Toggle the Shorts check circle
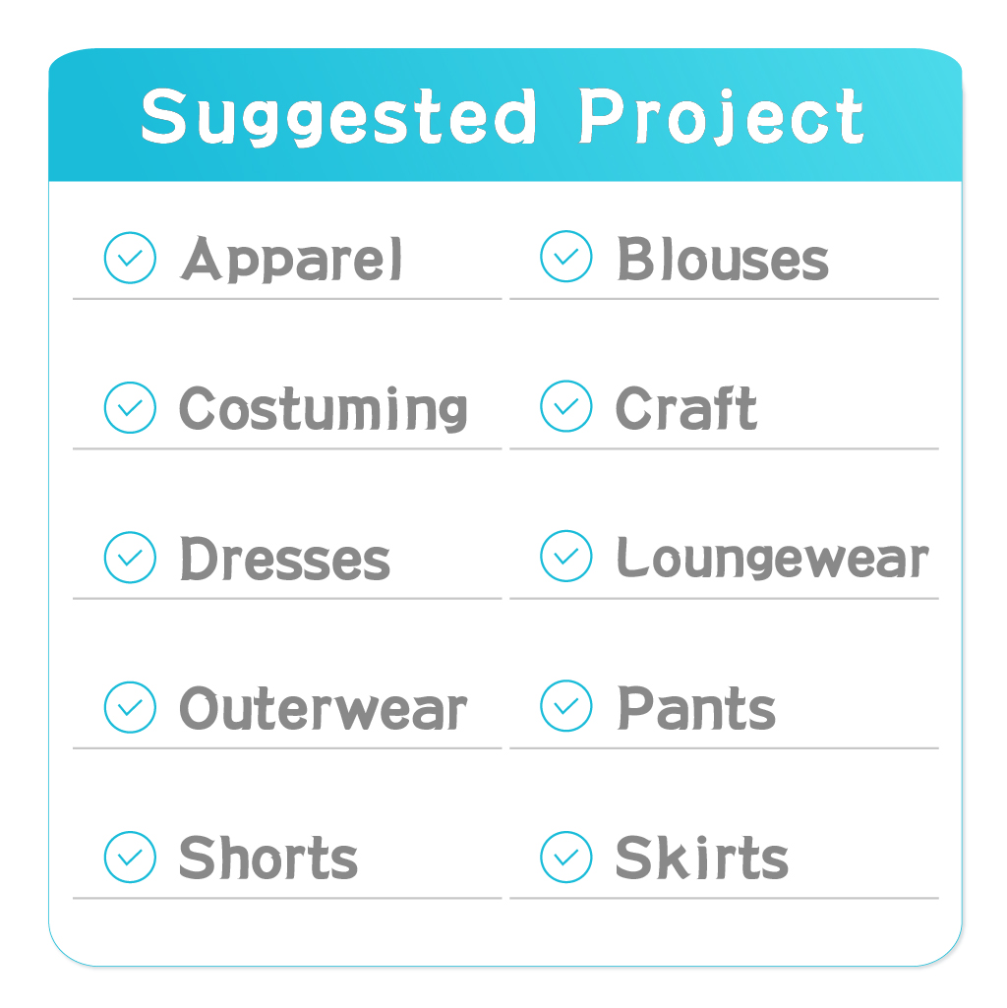The width and height of the screenshot is (1007, 1008). point(130,857)
